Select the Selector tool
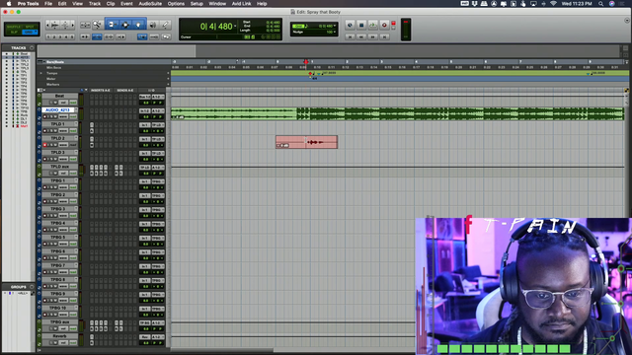Viewport: 632px width, 355px height. tap(125, 25)
